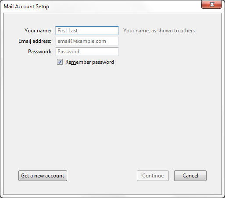Screen dimensions: 225x198
Task: Click the blue checkmark beside Remember password
Action: click(60, 62)
